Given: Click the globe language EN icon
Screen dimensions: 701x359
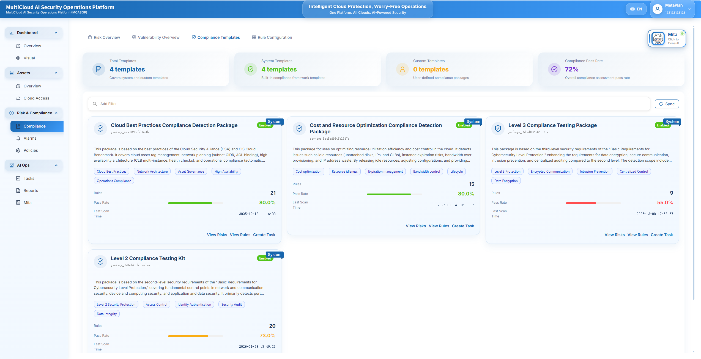Looking at the screenshot, I should 632,9.
